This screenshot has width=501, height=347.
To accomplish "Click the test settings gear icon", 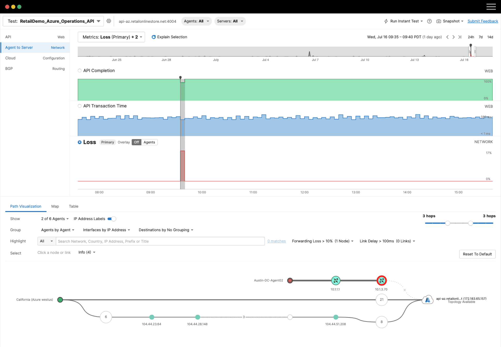I will tap(109, 21).
